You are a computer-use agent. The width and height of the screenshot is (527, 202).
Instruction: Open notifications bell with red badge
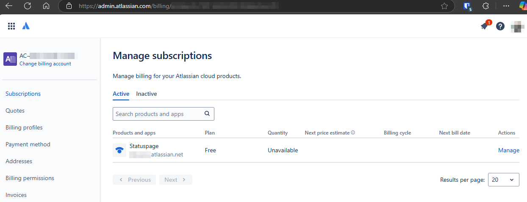point(485,26)
